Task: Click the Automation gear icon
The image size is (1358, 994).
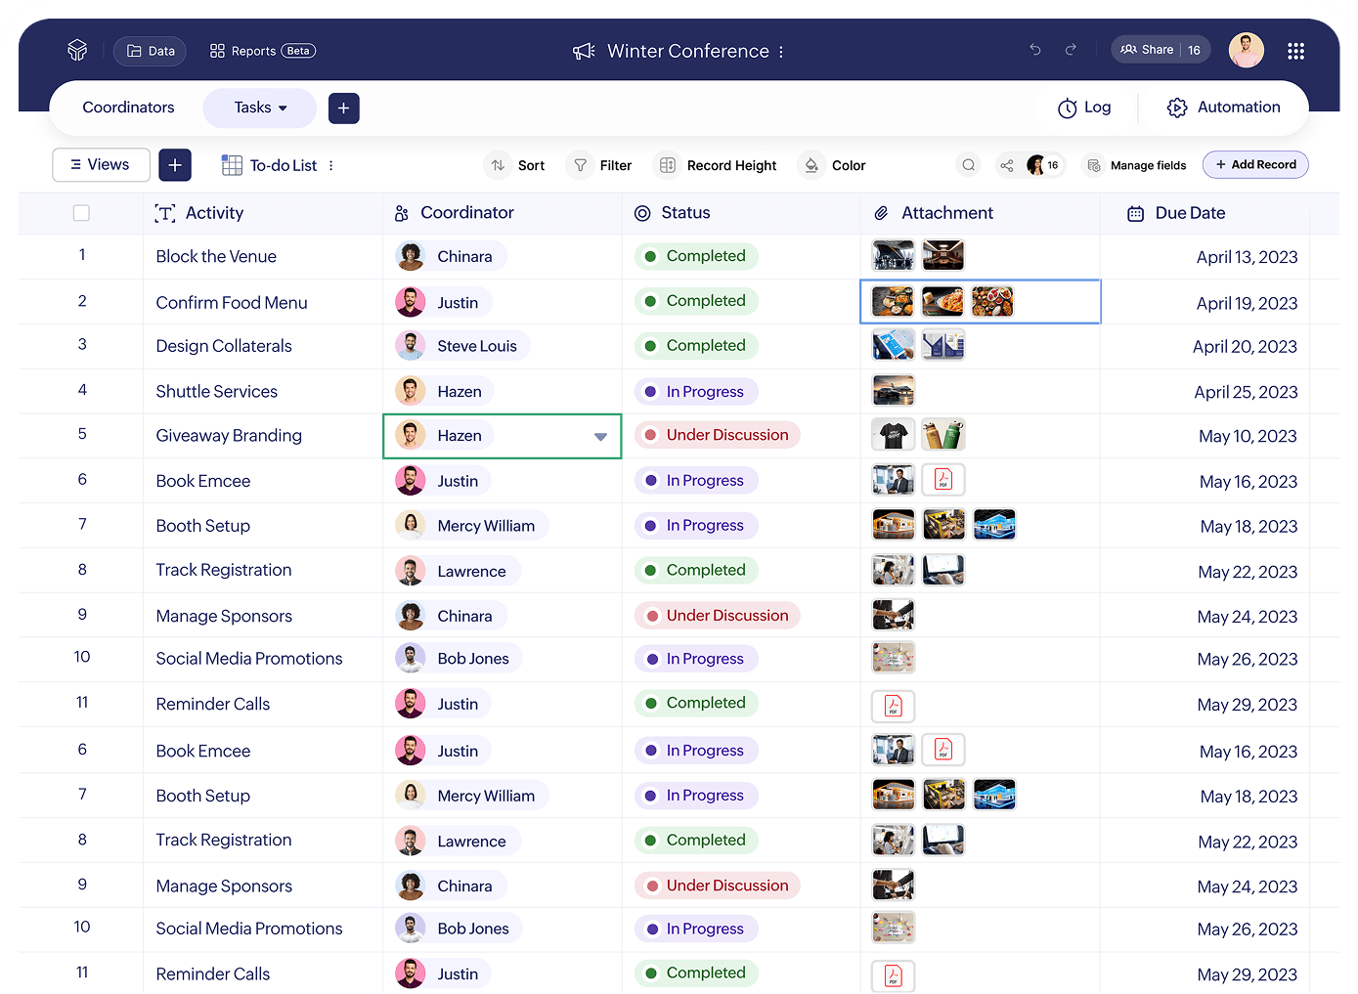Action: click(x=1177, y=108)
